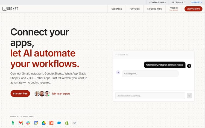Viewport: 205px width, 128px height.
Task: Click the Start for free button
Action: coord(20,94)
